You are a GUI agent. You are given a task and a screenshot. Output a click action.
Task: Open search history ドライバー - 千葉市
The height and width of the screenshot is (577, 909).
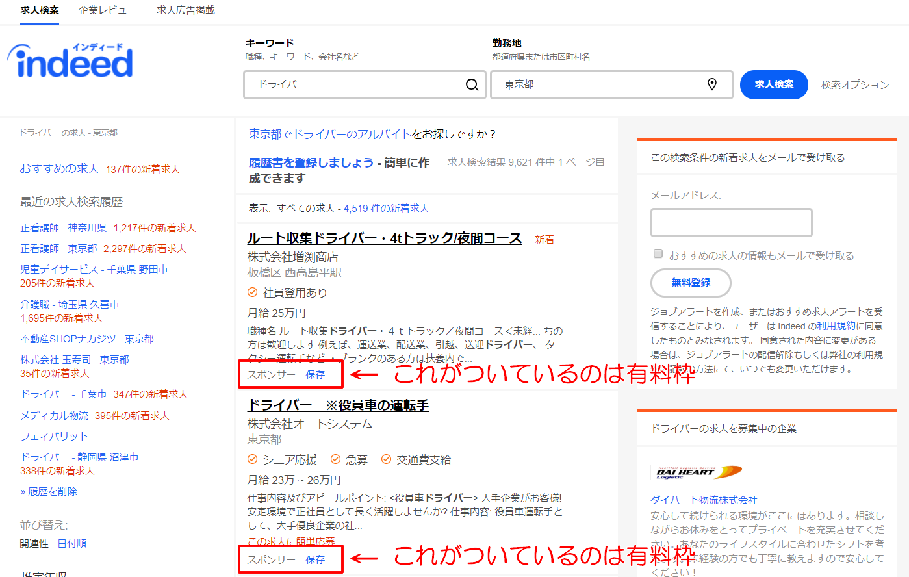click(64, 394)
